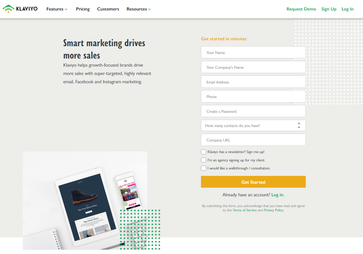Check the agency signing up checkbox
Image resolution: width=363 pixels, height=254 pixels.
(204, 160)
